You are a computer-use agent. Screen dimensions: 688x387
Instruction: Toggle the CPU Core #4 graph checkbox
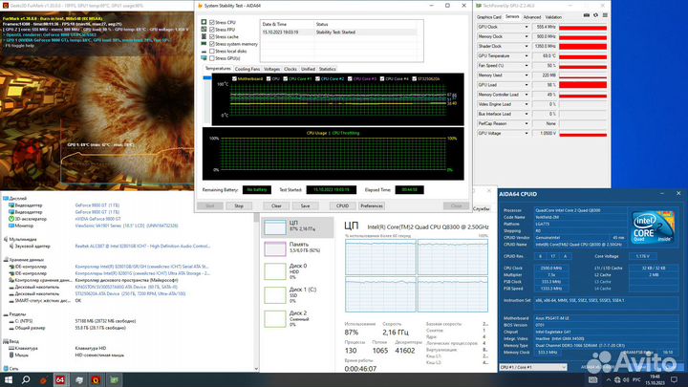[x=382, y=79]
